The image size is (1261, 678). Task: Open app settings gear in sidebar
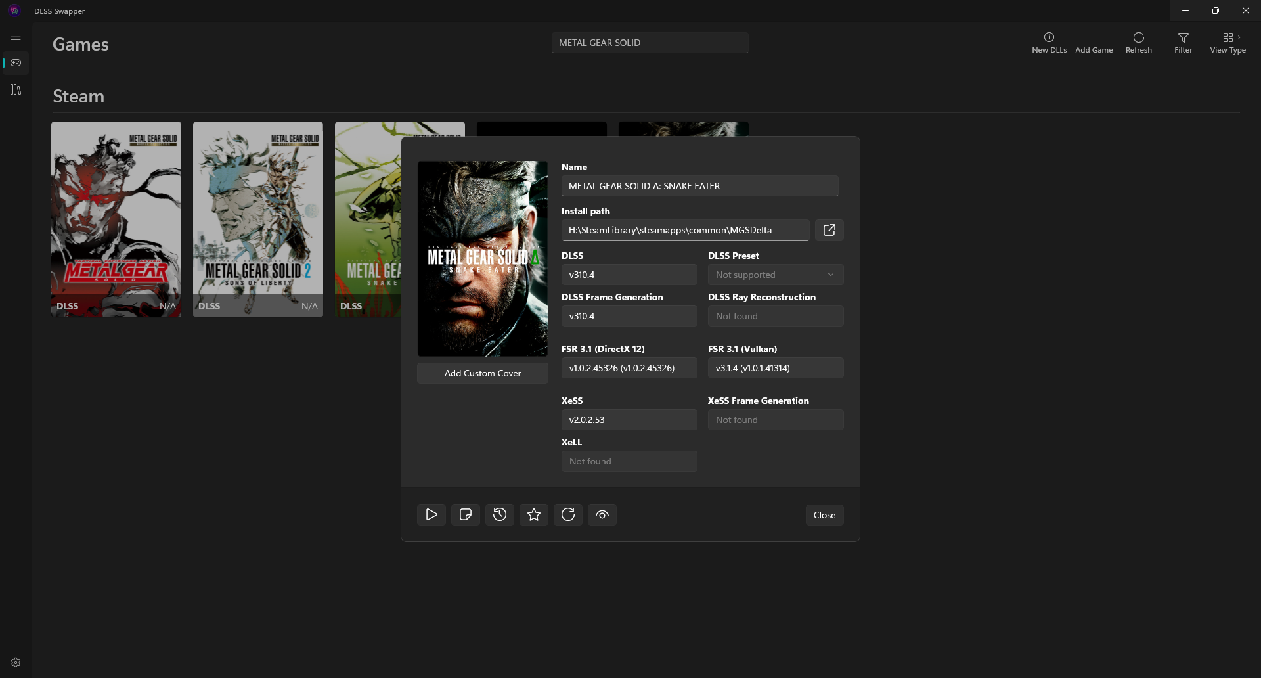[x=16, y=662]
